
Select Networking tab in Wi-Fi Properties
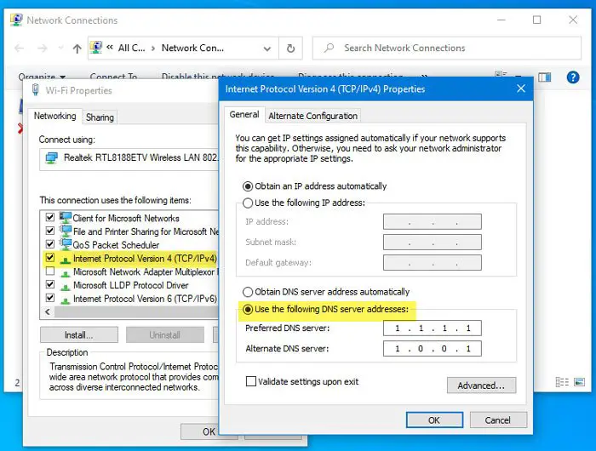click(54, 116)
